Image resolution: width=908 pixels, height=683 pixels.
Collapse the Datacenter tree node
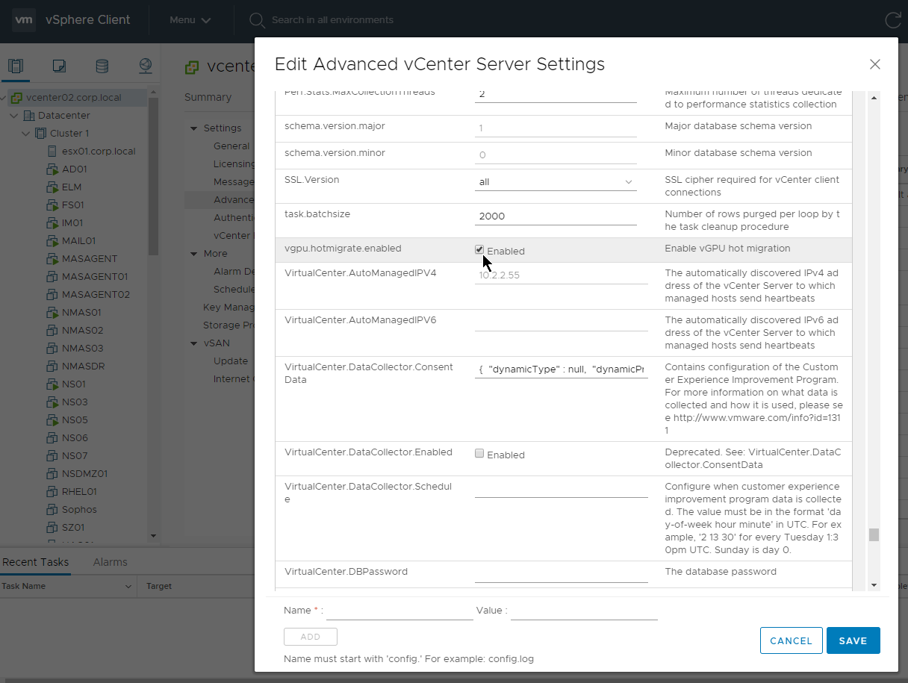tap(14, 116)
